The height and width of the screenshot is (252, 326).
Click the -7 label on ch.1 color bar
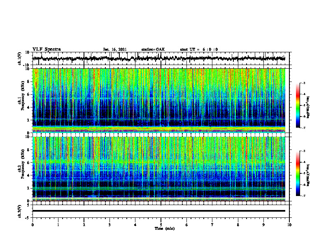[x=304, y=128]
